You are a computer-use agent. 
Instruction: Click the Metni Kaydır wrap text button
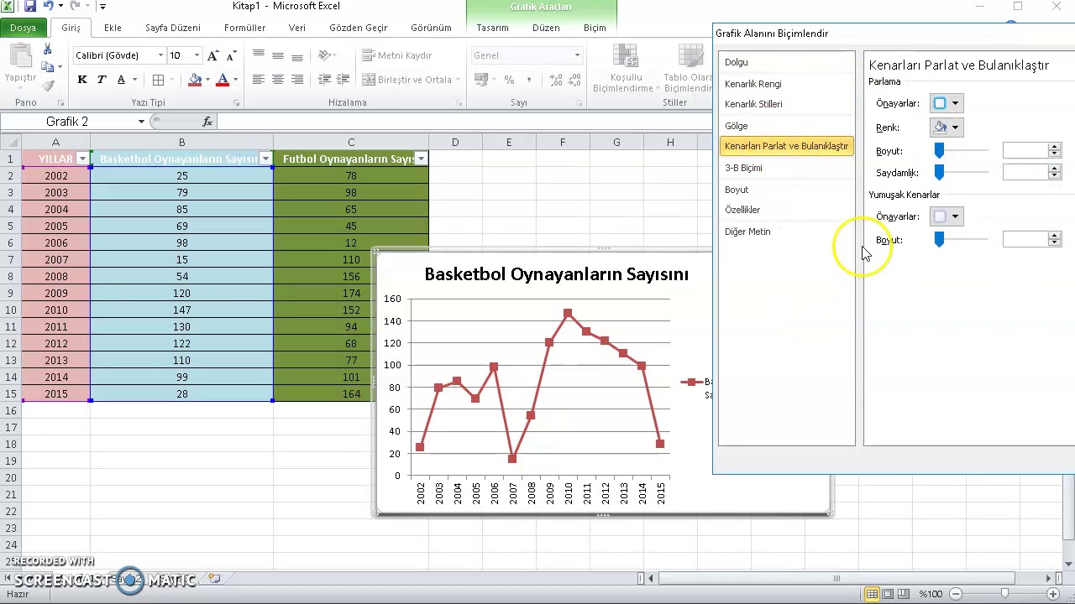click(x=397, y=55)
